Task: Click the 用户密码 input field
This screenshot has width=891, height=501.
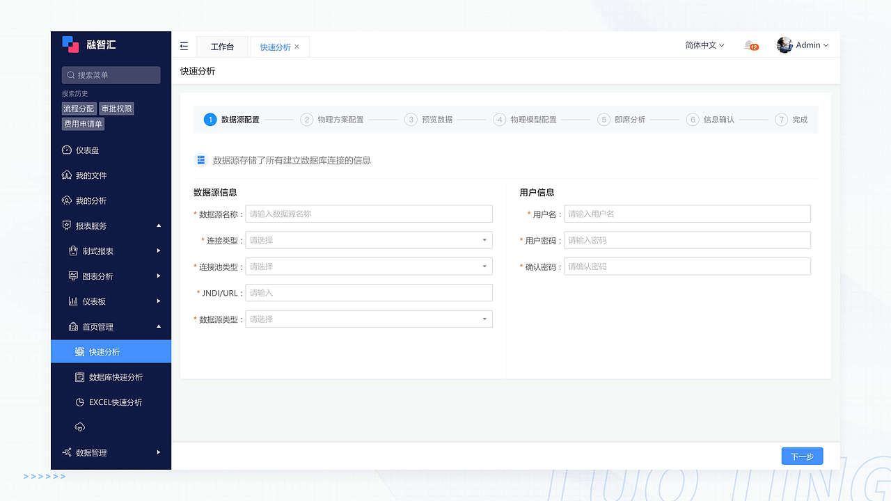Action: pyautogui.click(x=687, y=240)
